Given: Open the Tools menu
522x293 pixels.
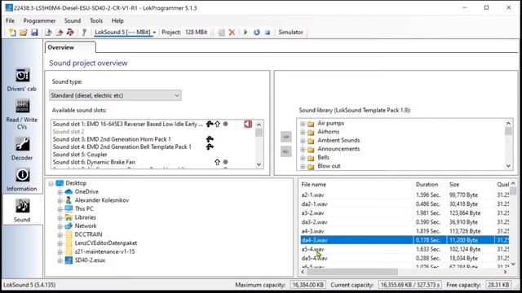Looking at the screenshot, I should 96,20.
